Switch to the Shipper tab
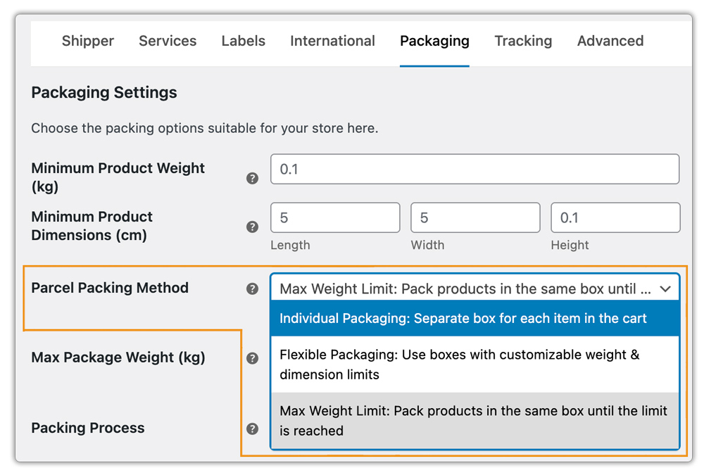Image resolution: width=704 pixels, height=475 pixels. [87, 41]
